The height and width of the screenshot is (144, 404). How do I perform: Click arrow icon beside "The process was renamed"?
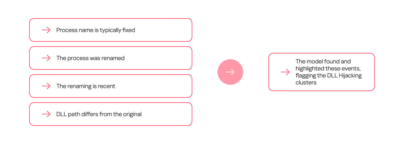point(46,58)
